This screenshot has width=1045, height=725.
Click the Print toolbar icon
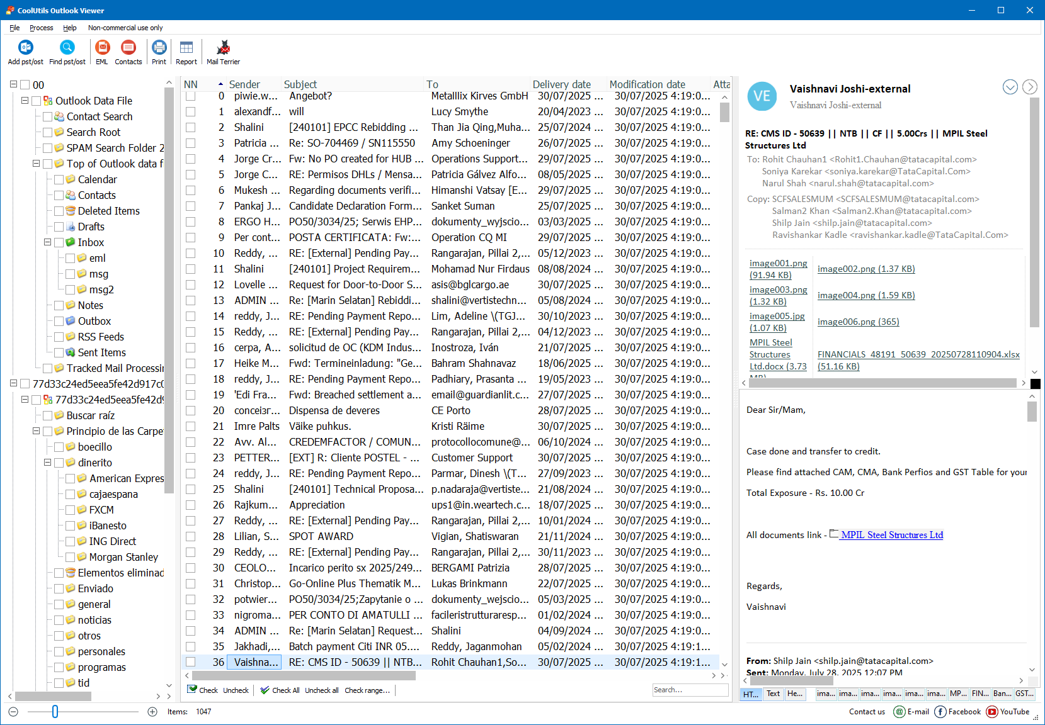click(159, 52)
